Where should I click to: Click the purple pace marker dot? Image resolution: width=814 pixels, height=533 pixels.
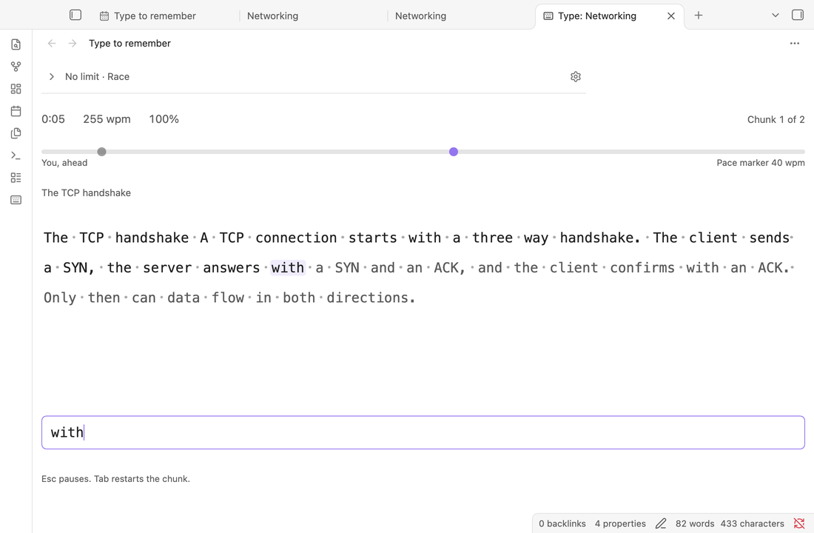454,152
